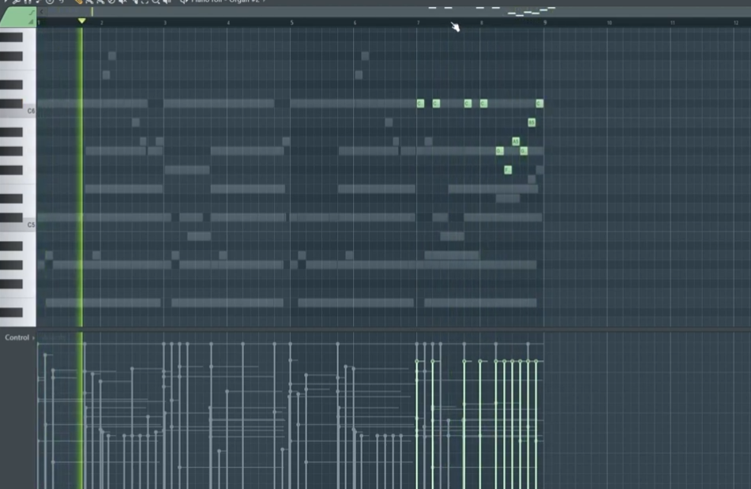Preview the C6 piano key
Image resolution: width=751 pixels, height=489 pixels.
click(x=17, y=111)
